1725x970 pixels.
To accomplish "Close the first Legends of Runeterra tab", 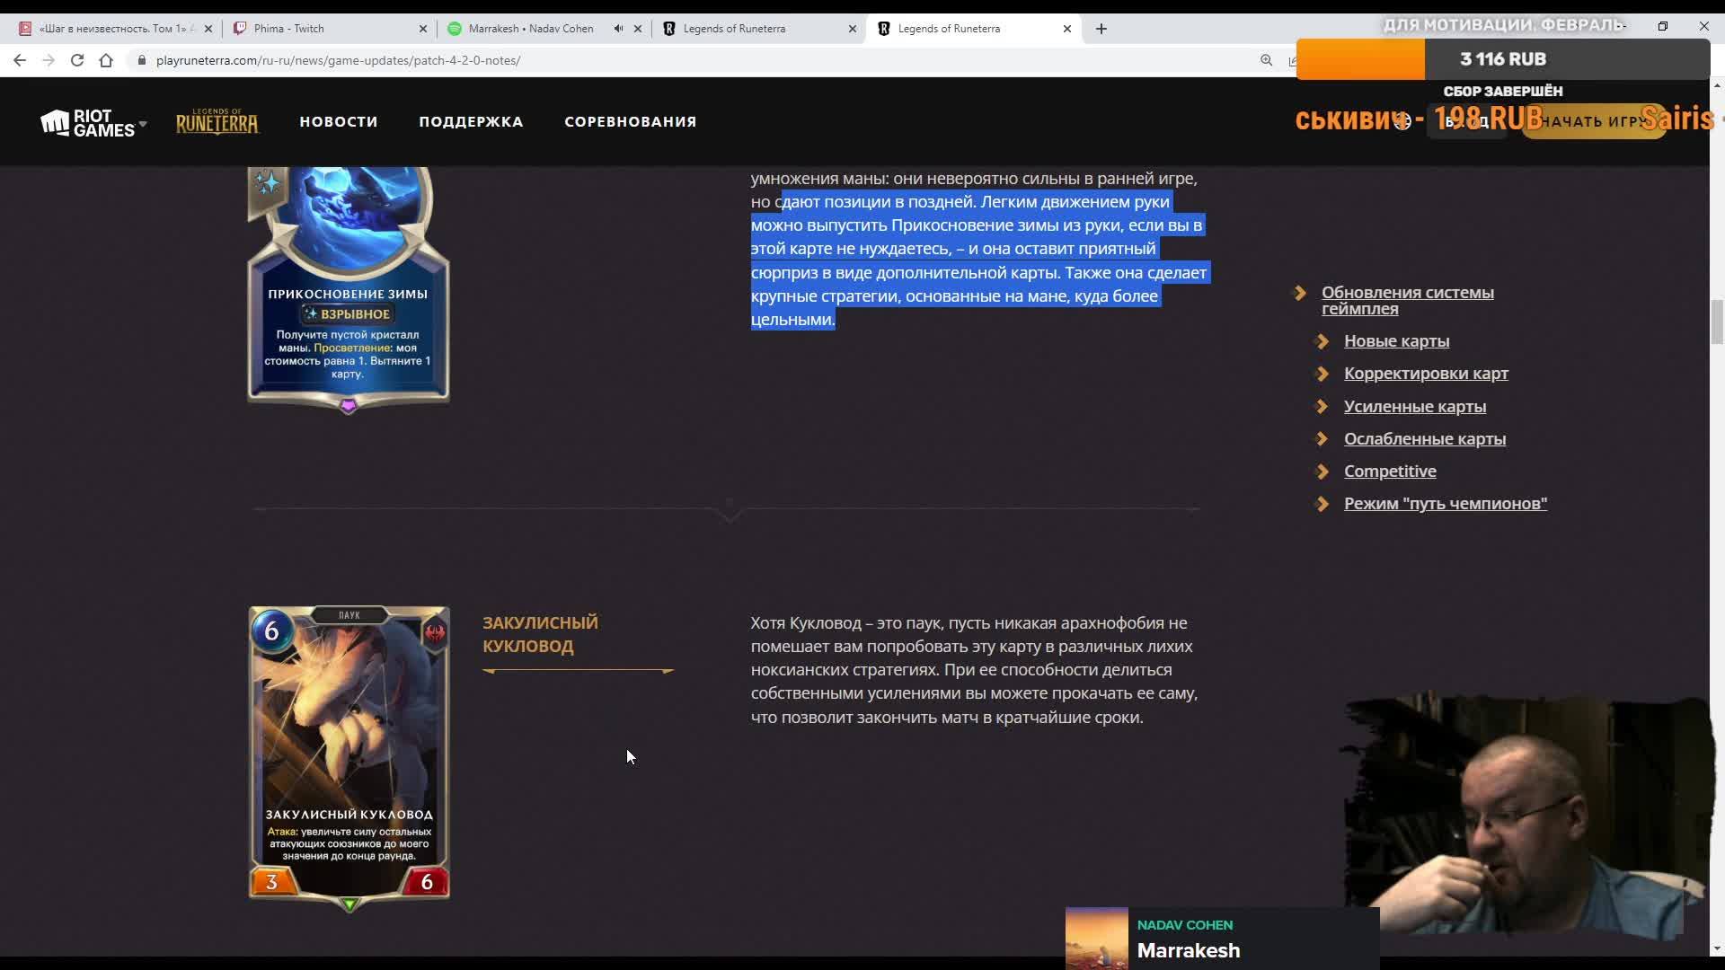I will tap(853, 29).
